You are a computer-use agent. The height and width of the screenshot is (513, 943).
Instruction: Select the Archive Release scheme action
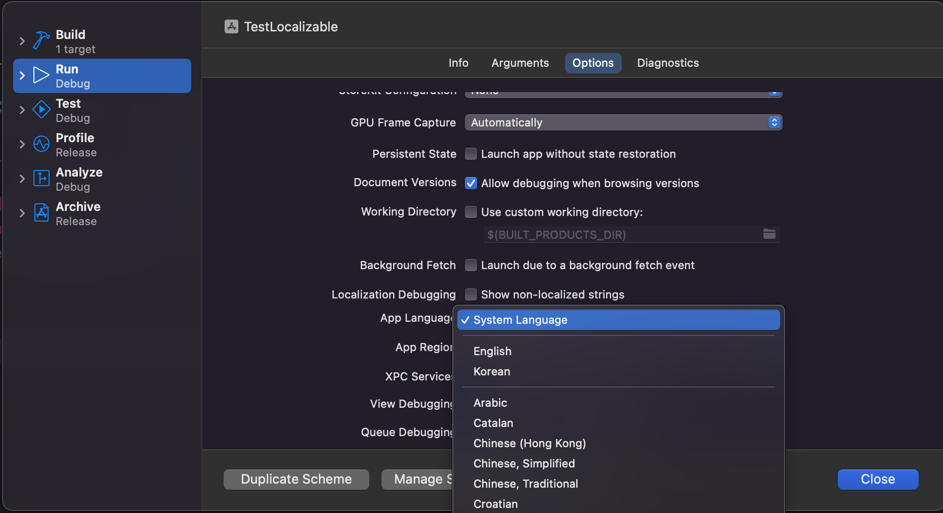click(102, 213)
